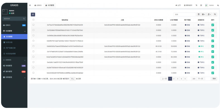
Task: Click the jump button beside page input
Action: tap(214, 79)
